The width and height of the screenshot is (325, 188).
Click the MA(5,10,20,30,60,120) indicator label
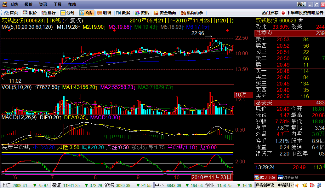[27, 27]
